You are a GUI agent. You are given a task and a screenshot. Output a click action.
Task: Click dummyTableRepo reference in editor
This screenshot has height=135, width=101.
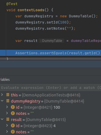point(86,41)
